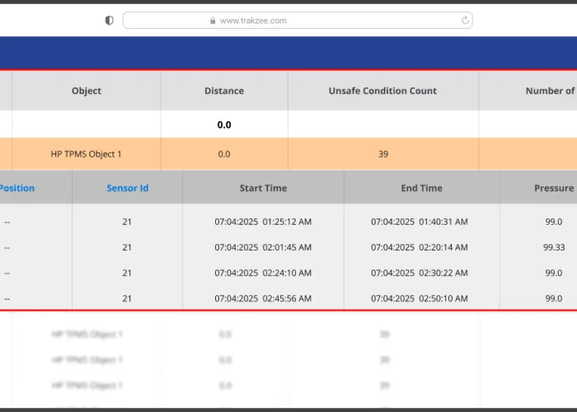Viewport: 577px width, 412px height.
Task: Click the End Time column header
Action: pyautogui.click(x=421, y=188)
